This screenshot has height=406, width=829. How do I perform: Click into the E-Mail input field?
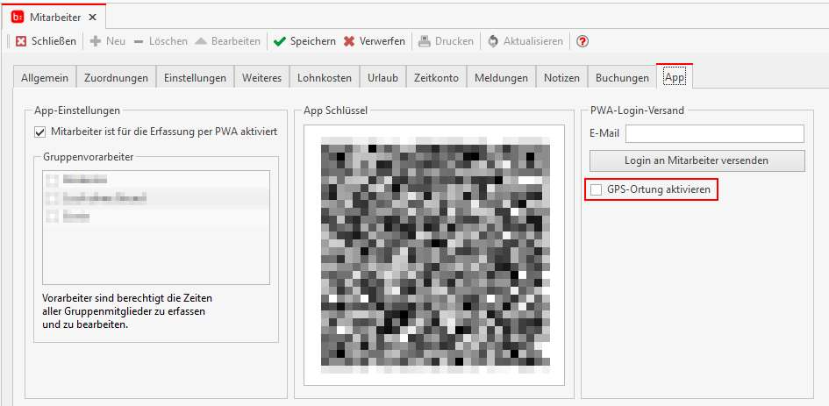click(715, 134)
